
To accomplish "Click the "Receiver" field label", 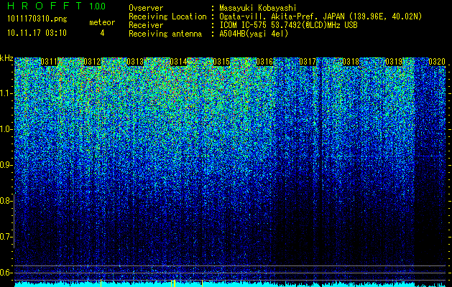I will [146, 25].
